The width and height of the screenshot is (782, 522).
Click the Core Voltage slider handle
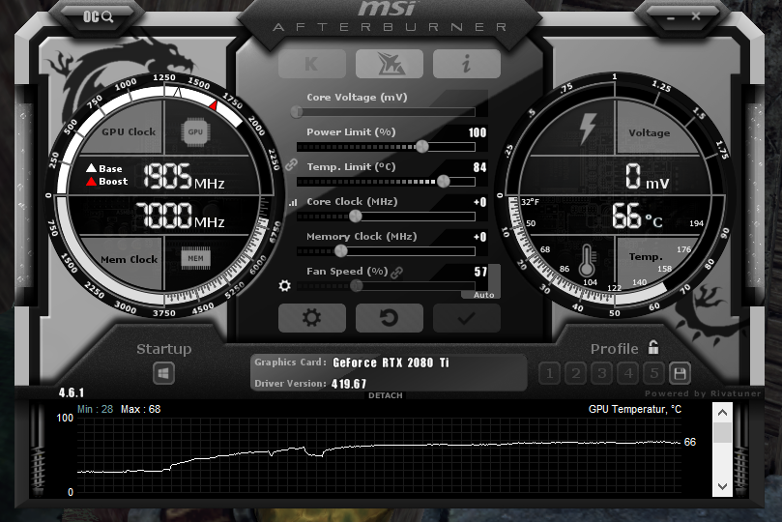tap(297, 112)
